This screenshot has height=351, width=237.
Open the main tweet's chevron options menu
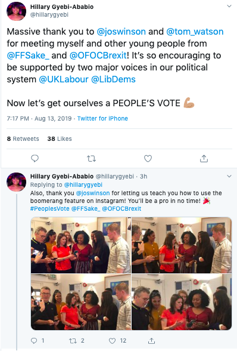(229, 6)
